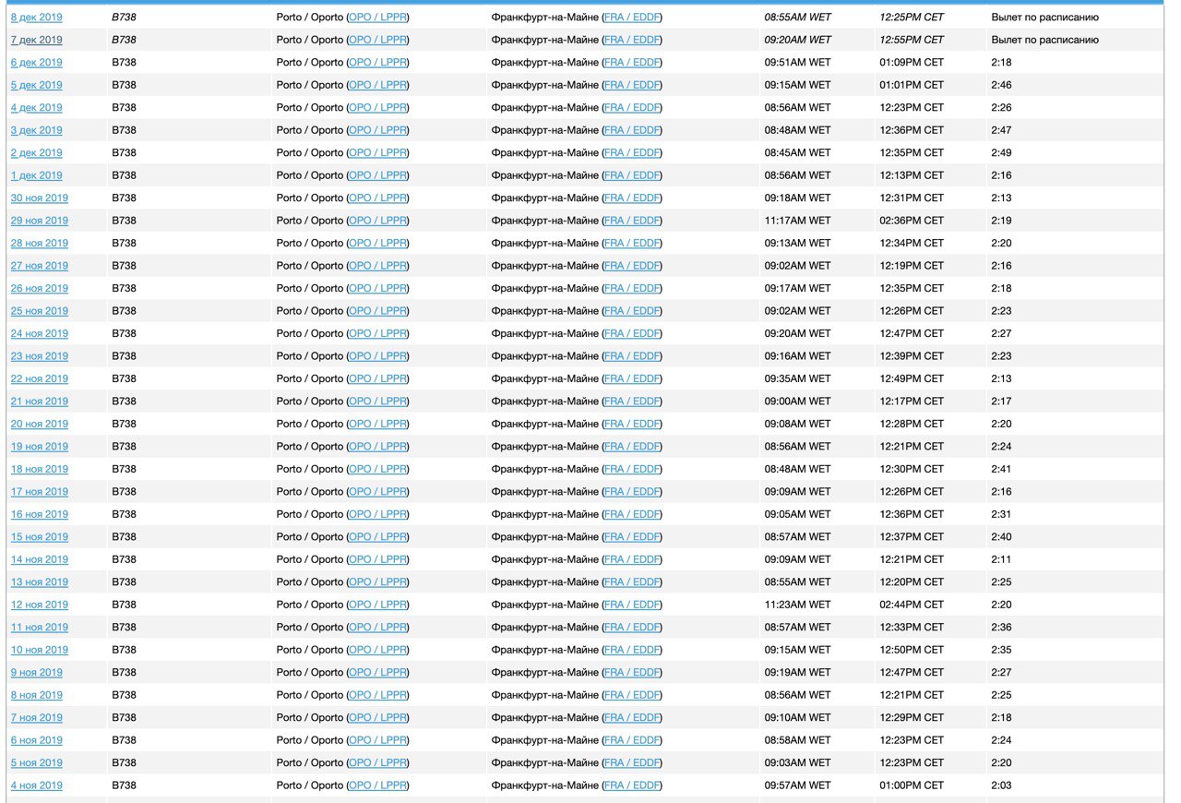Viewport: 1181px width, 803px height.
Task: Click the 8 ноя 2019 date link
Action: click(x=37, y=696)
